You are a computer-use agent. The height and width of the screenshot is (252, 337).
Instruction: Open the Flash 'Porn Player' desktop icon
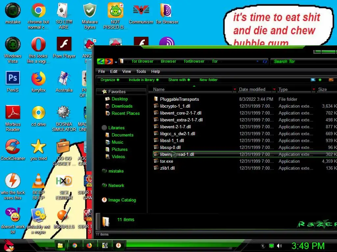64,48
